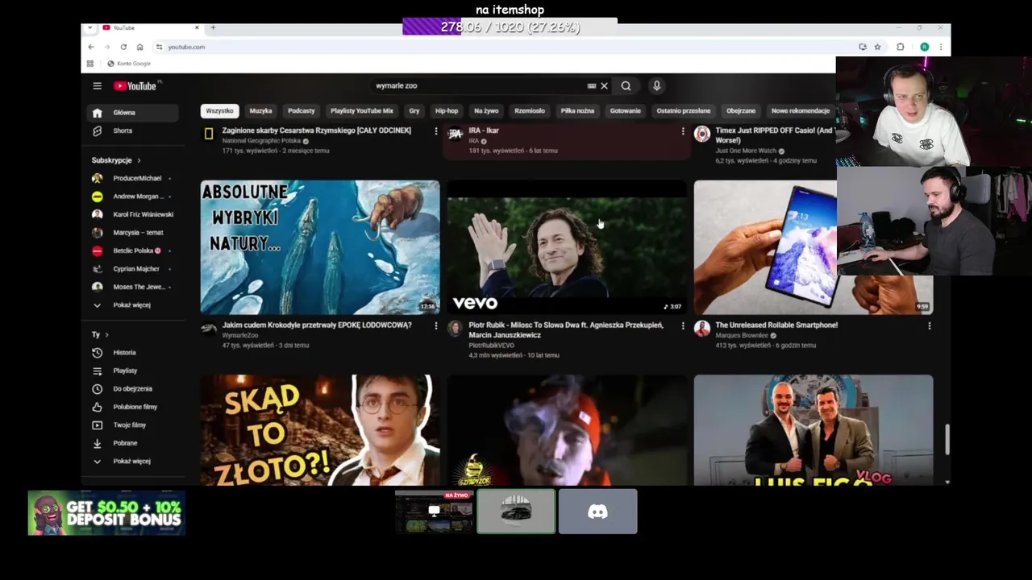The width and height of the screenshot is (1032, 580).
Task: Bookmark page with star icon
Action: [x=877, y=47]
